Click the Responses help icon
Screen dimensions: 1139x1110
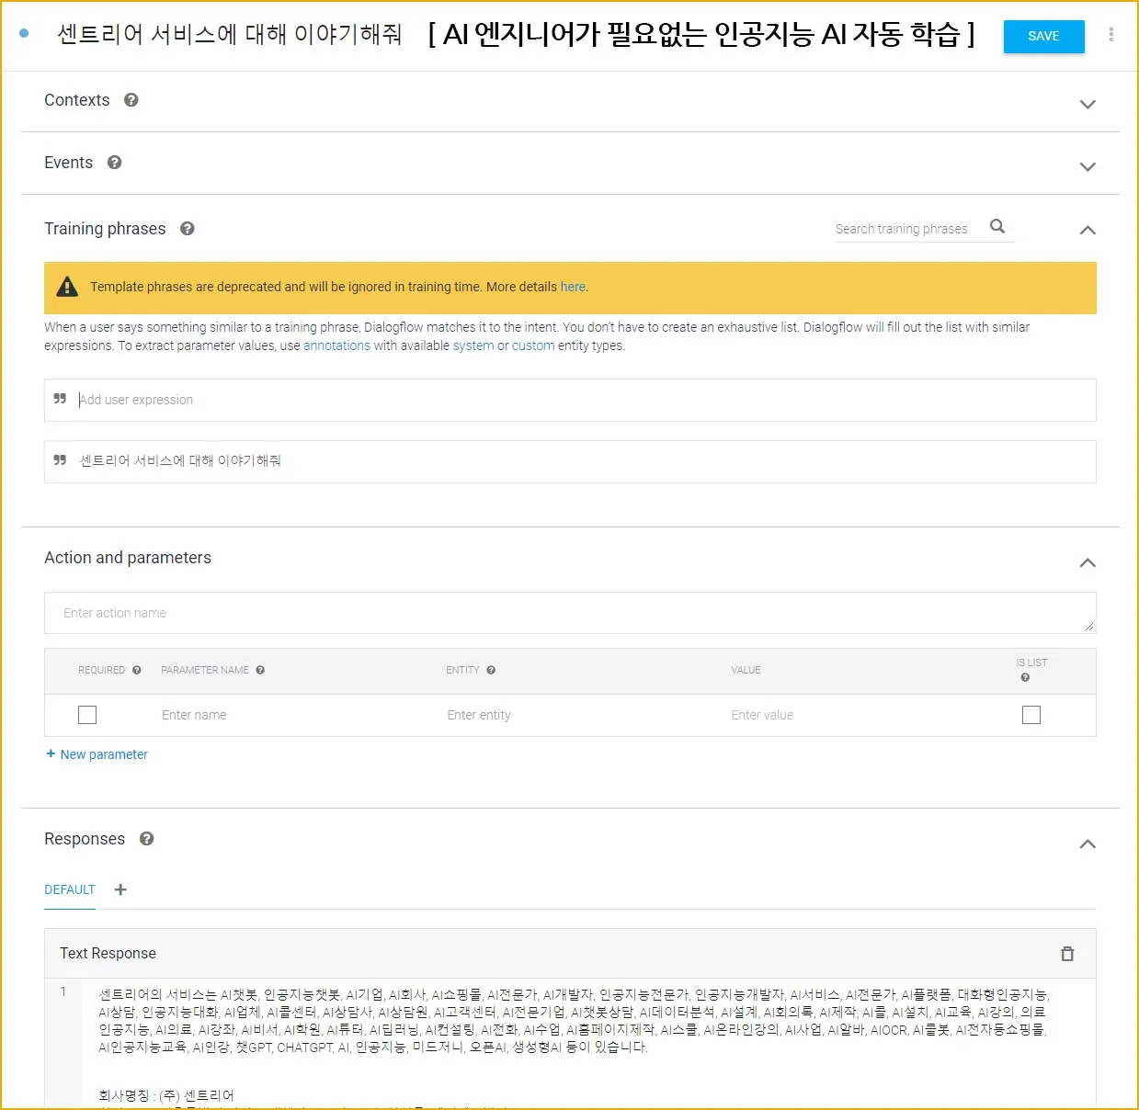(147, 839)
